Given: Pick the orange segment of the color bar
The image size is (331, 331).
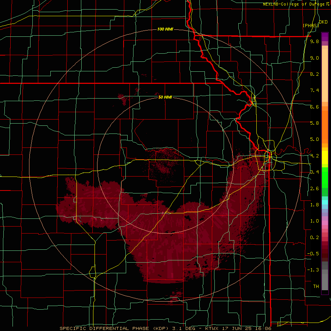Looking at the screenshot, I should pos(325,127).
